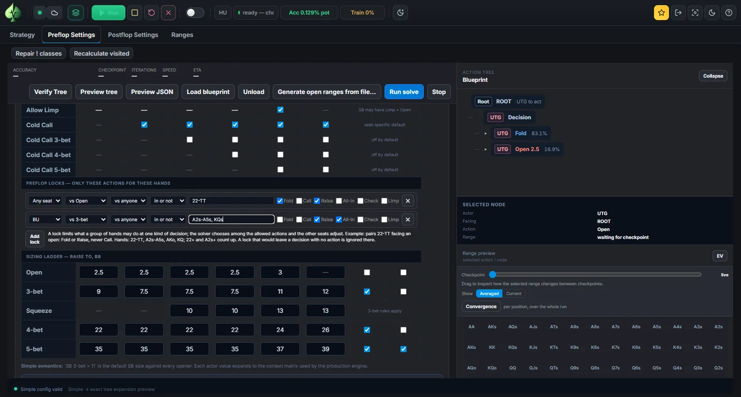This screenshot has width=741, height=397.
Task: Click the green spade app logo
Action: click(x=13, y=13)
